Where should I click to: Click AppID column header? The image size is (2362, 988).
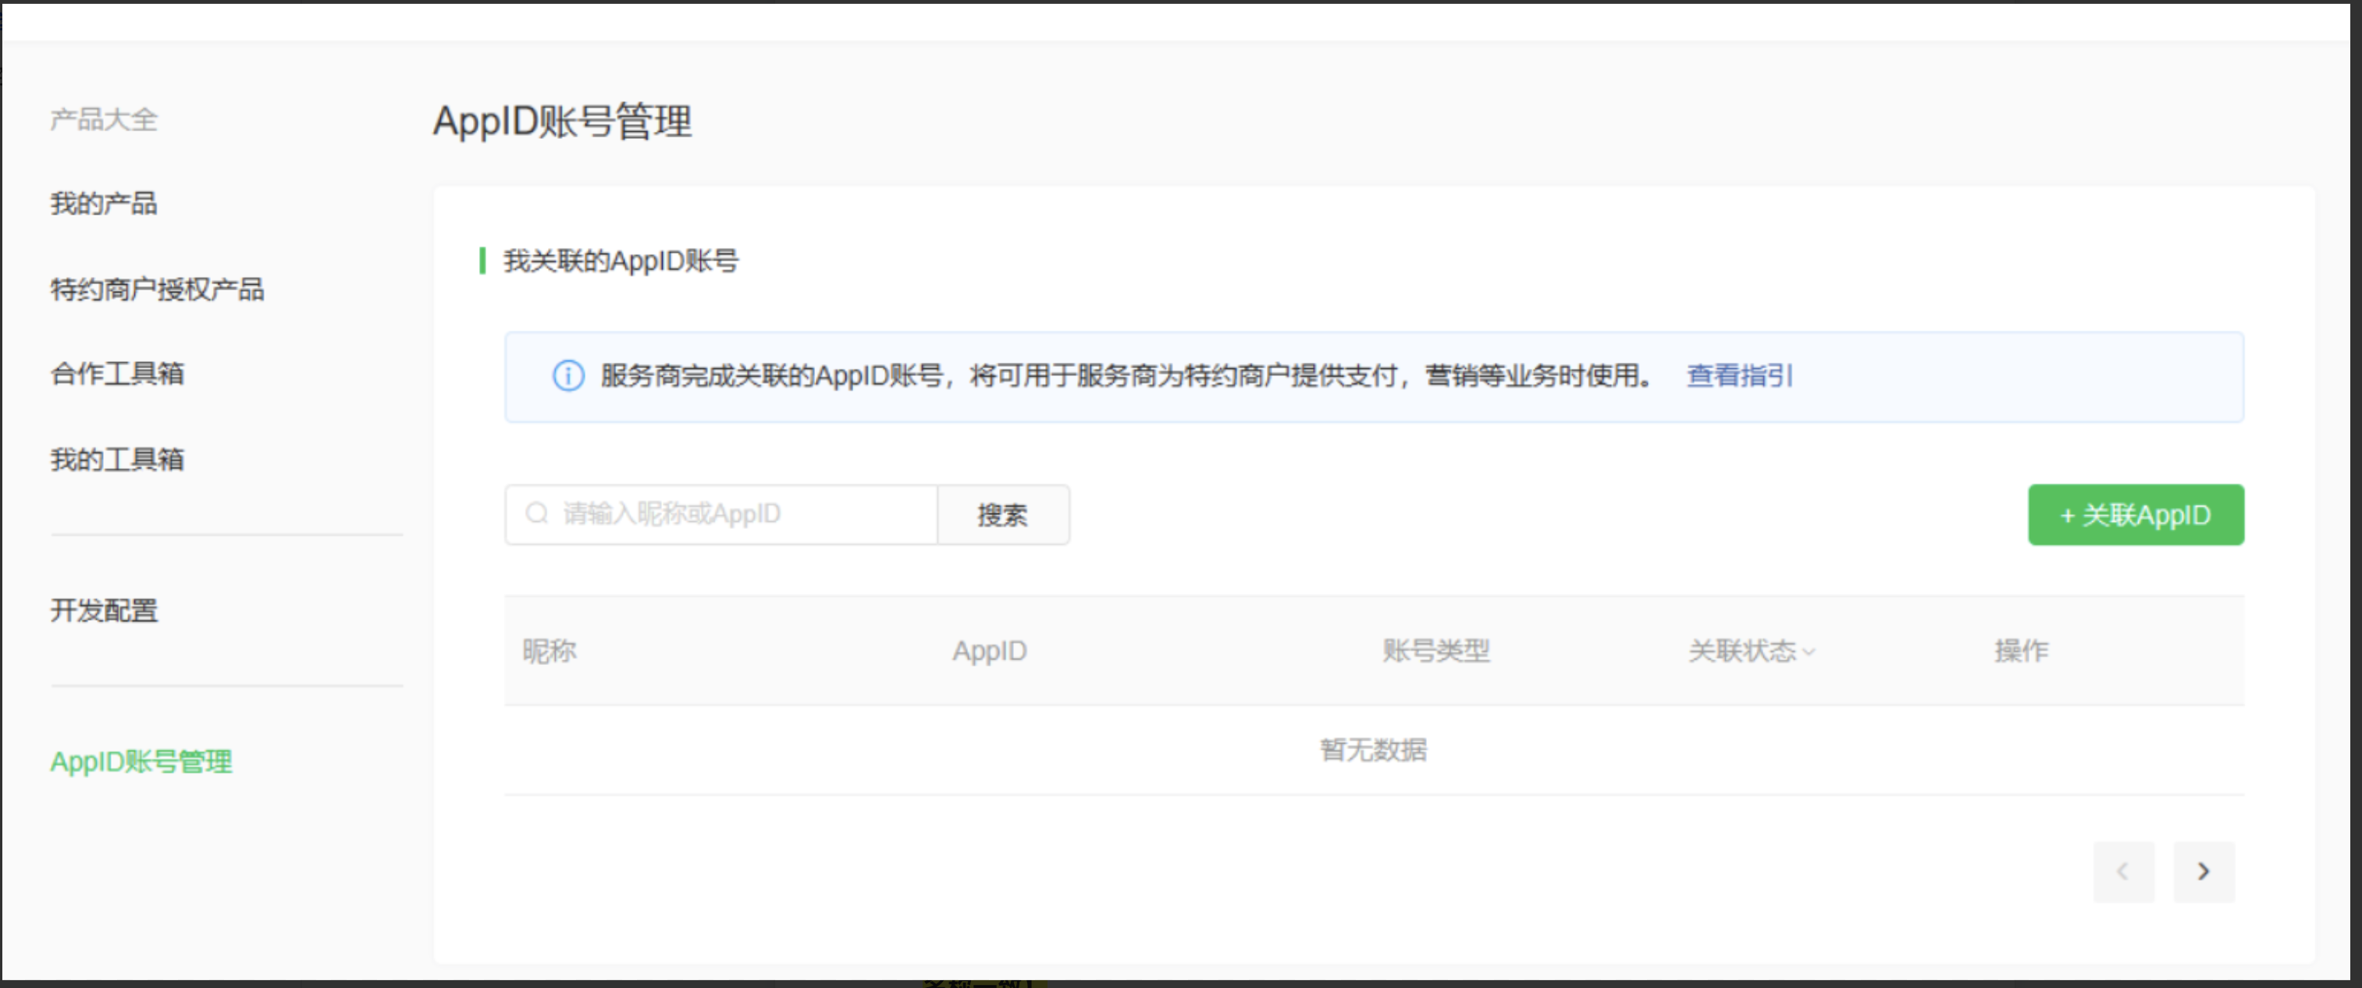click(988, 652)
